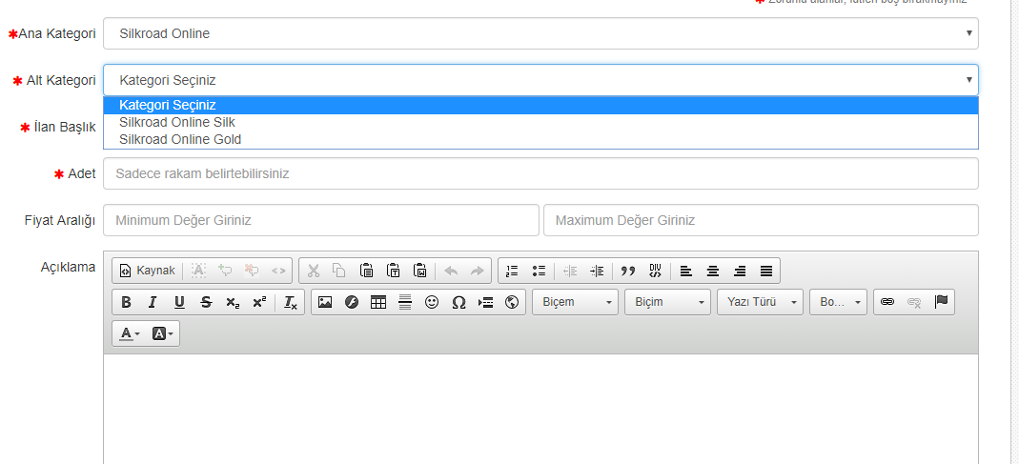This screenshot has height=464, width=1019.
Task: Click inside the Açıklama editor text area
Action: [x=540, y=409]
